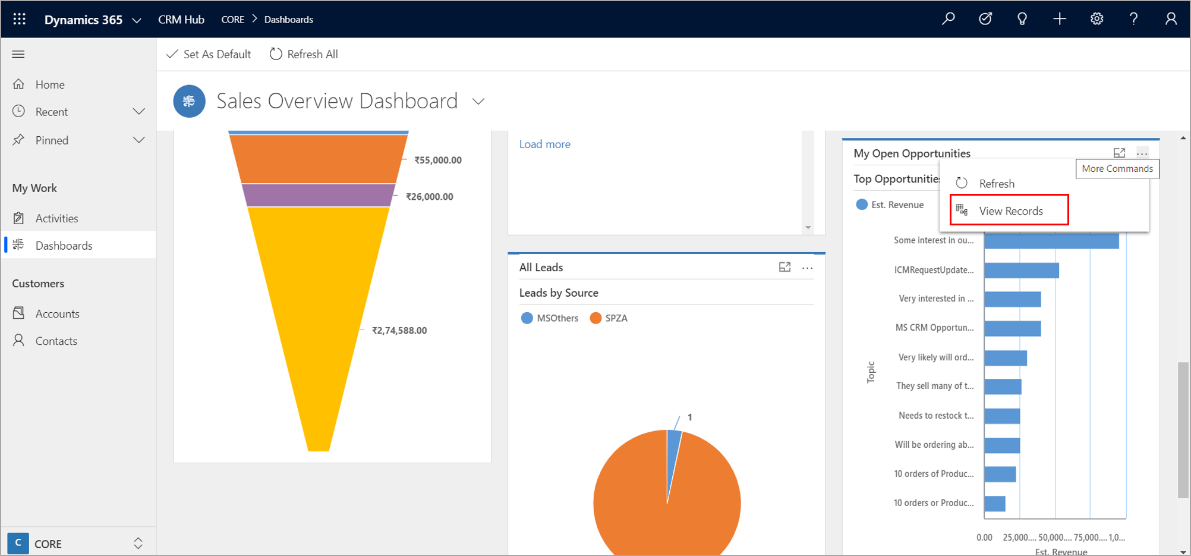Click the plus quick-create icon
Image resolution: width=1191 pixels, height=556 pixels.
(1060, 19)
